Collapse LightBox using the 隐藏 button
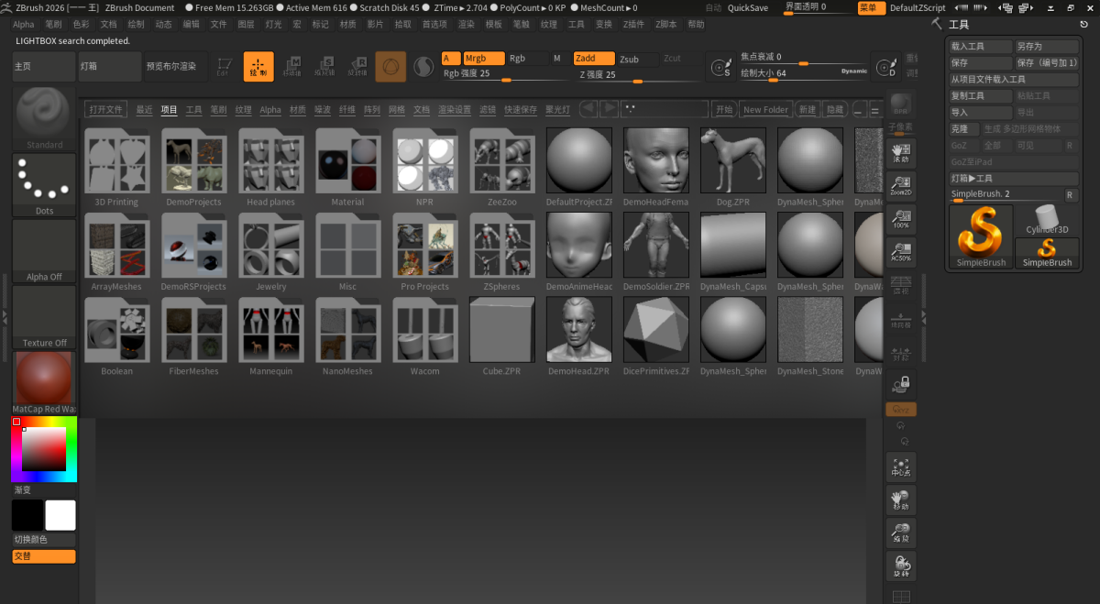Image resolution: width=1100 pixels, height=604 pixels. tap(834, 108)
